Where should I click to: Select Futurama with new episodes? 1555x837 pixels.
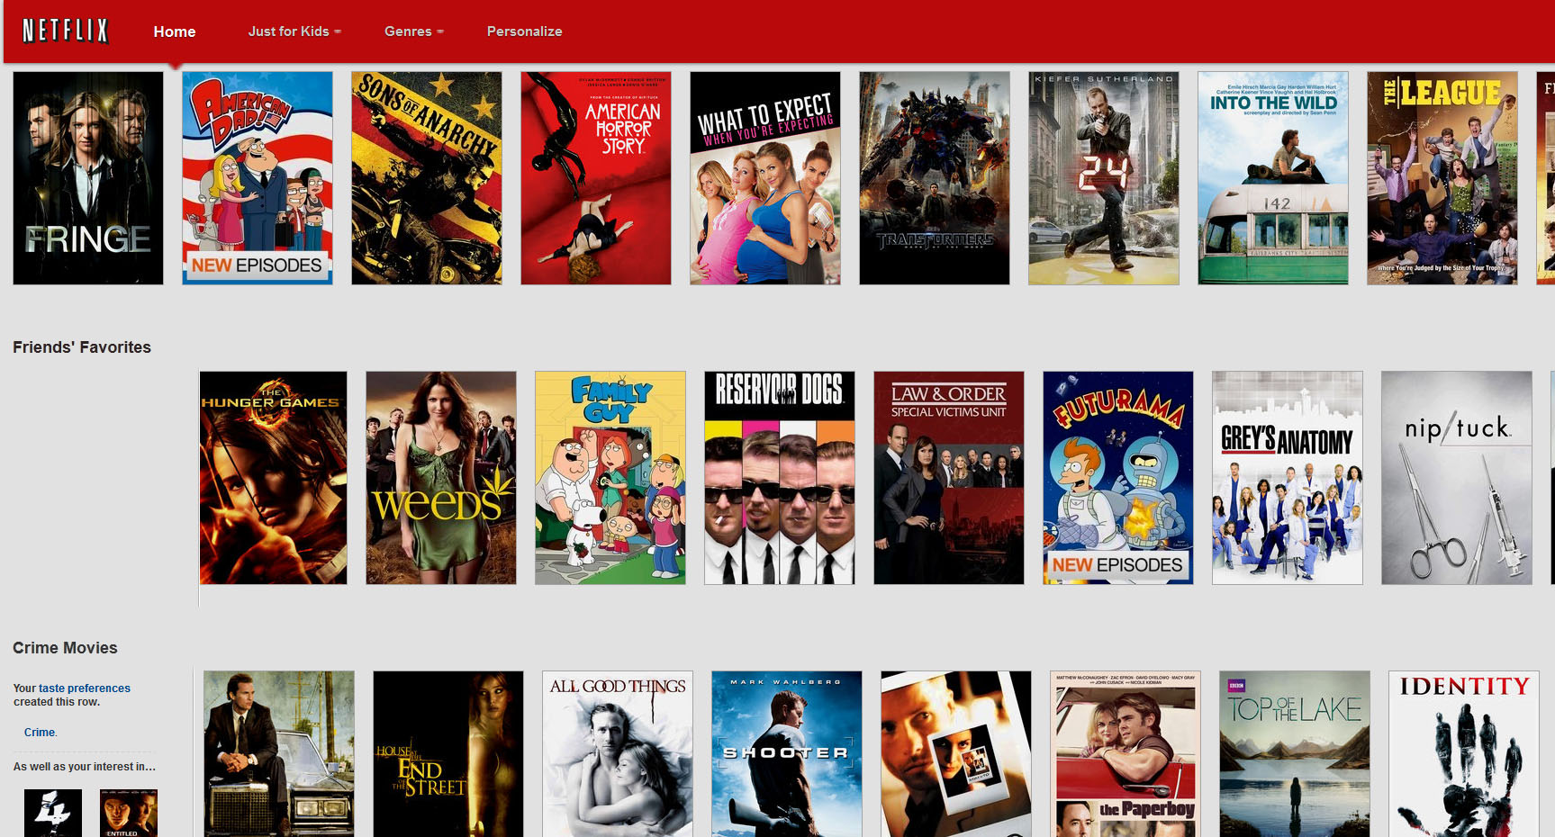pos(1118,478)
